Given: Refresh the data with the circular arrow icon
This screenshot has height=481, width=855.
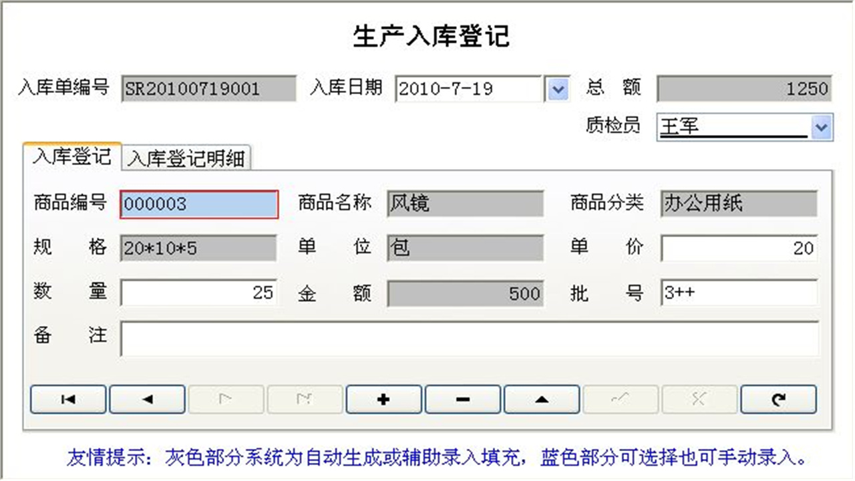Looking at the screenshot, I should coord(778,399).
